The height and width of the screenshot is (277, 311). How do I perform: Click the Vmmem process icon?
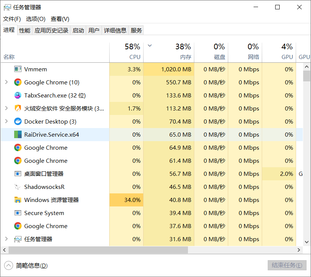pos(18,69)
